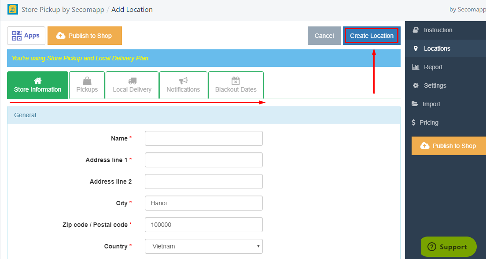This screenshot has height=259, width=486.
Task: Click the calendar icon on Blackout Dates tab
Action: tap(236, 81)
